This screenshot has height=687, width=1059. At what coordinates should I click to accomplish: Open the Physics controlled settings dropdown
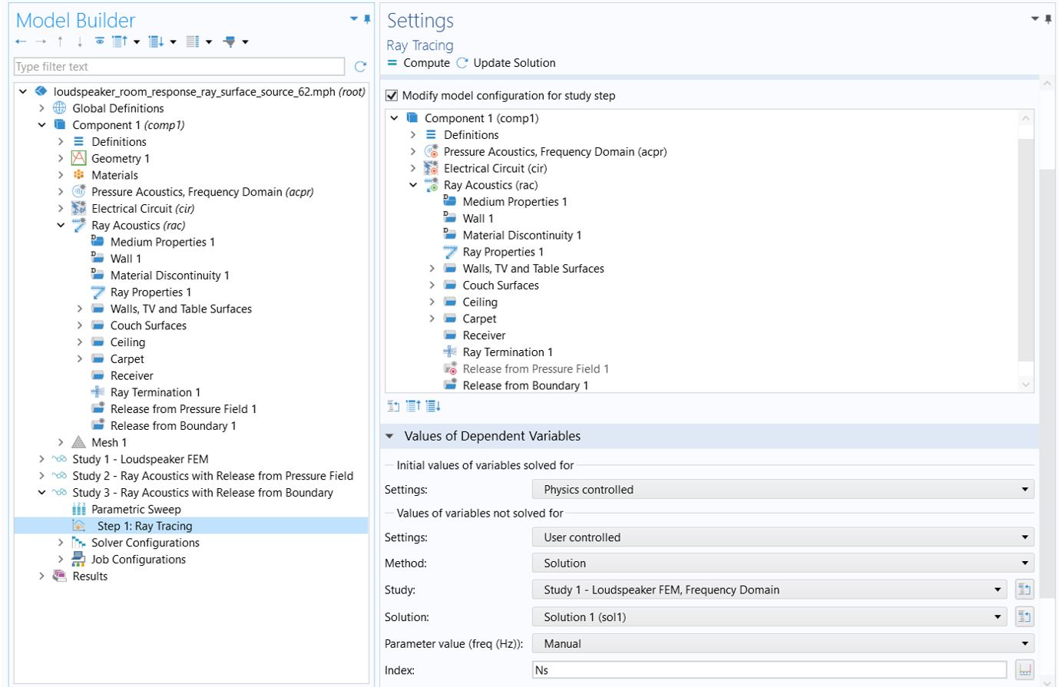click(x=783, y=489)
